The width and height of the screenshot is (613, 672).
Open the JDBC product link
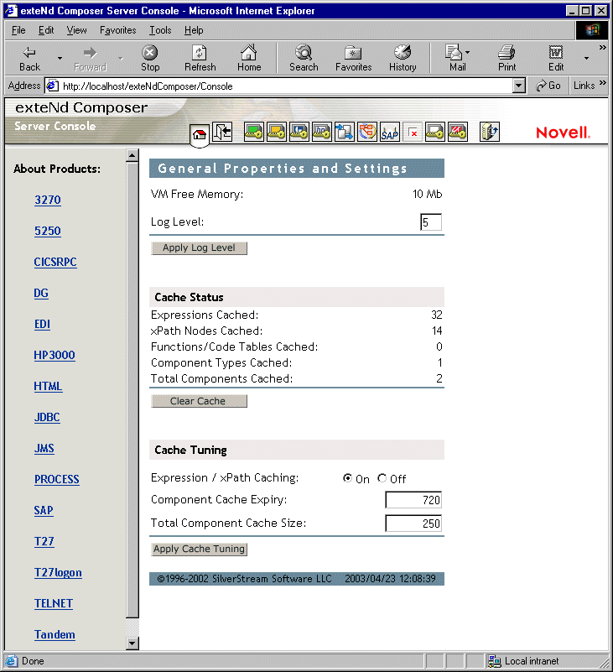click(47, 418)
